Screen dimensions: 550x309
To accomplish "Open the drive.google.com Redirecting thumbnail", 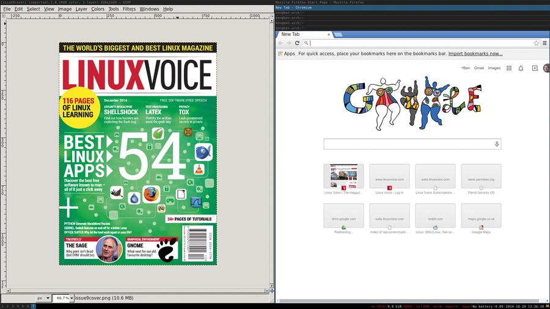I will [x=343, y=216].
